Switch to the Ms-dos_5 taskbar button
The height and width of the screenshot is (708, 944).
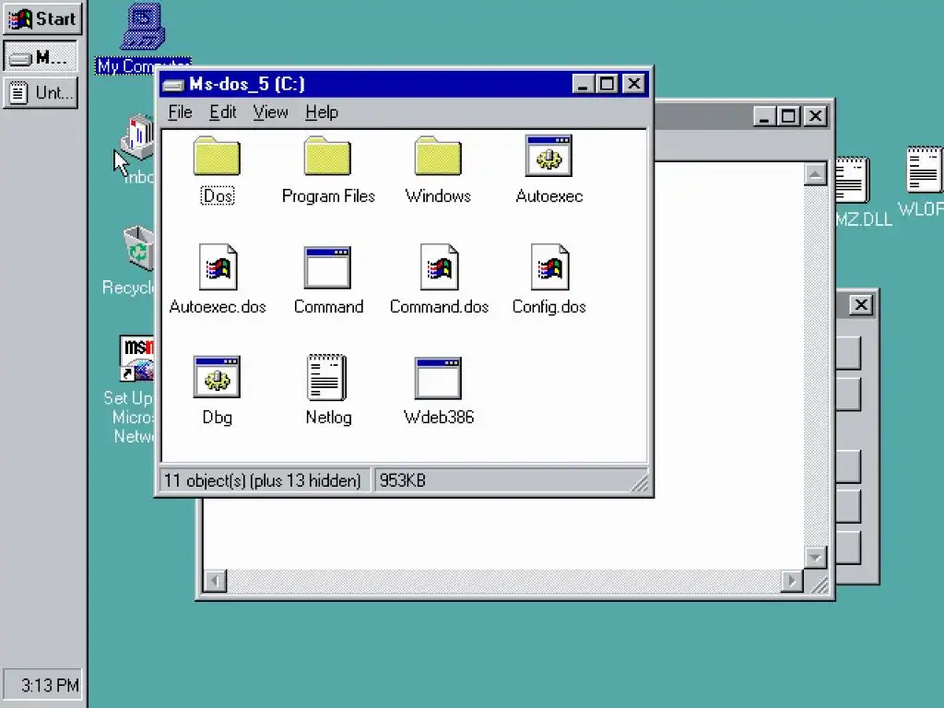click(41, 57)
